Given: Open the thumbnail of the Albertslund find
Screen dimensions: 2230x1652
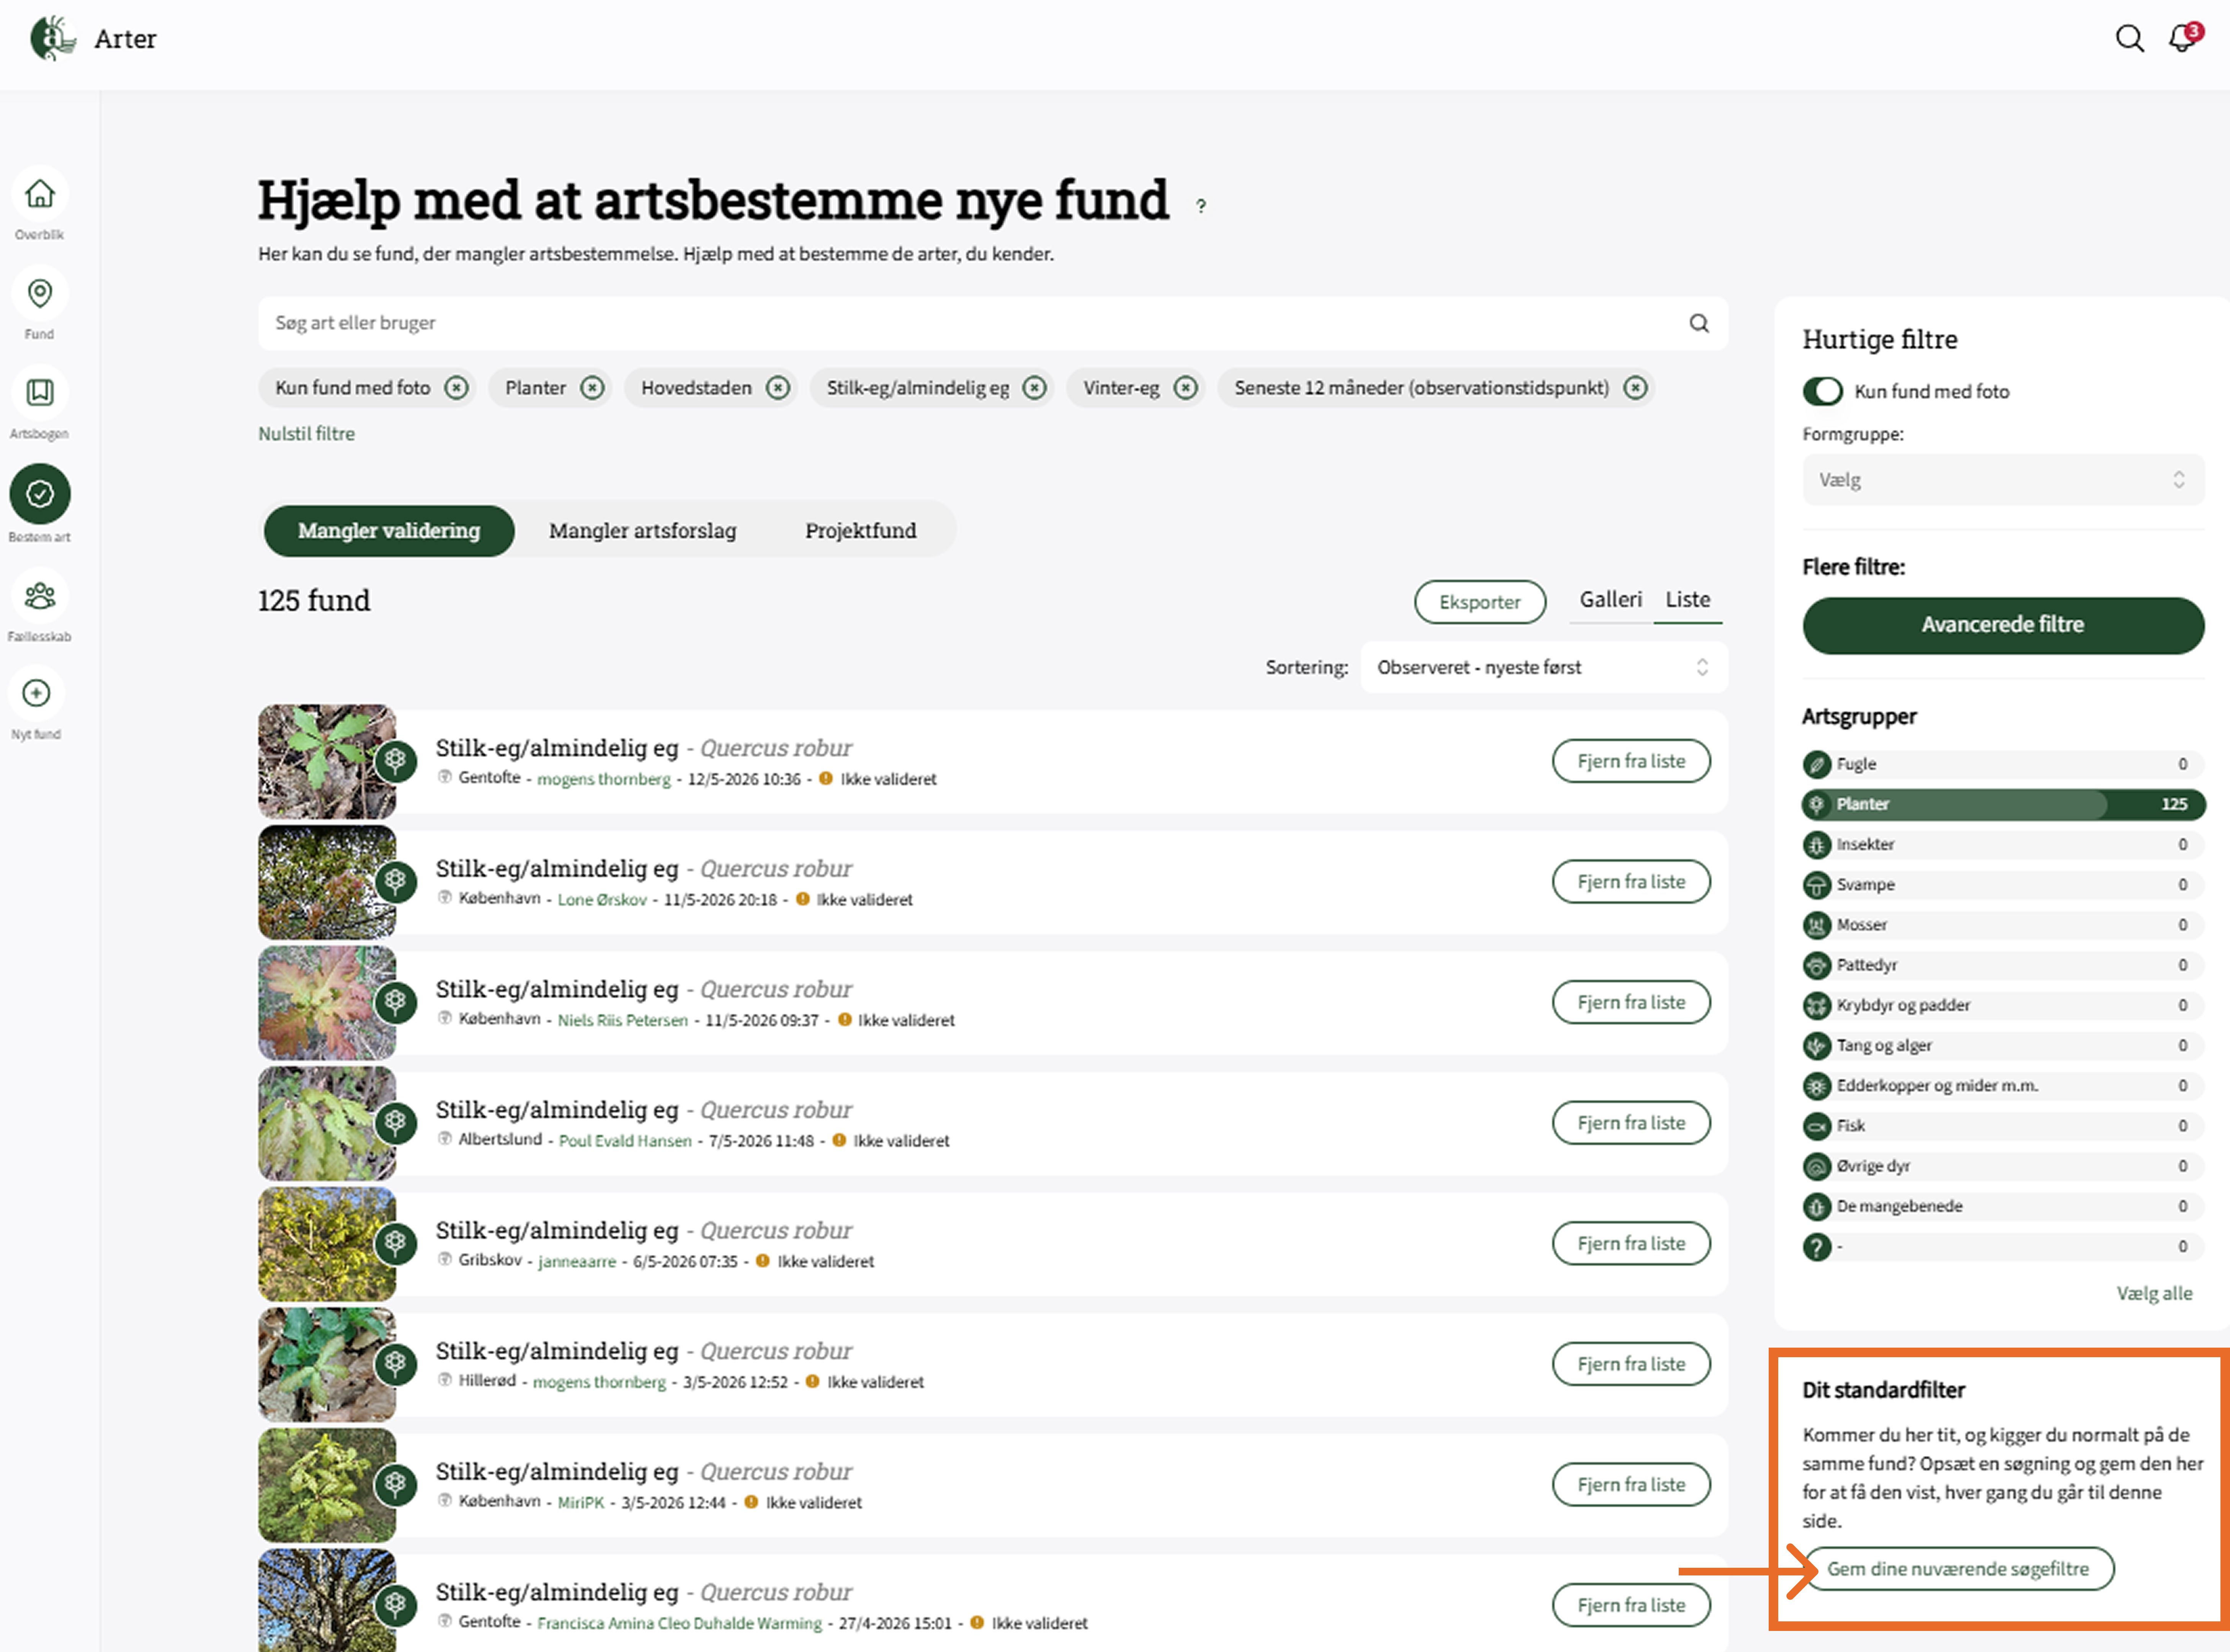Looking at the screenshot, I should (327, 1123).
